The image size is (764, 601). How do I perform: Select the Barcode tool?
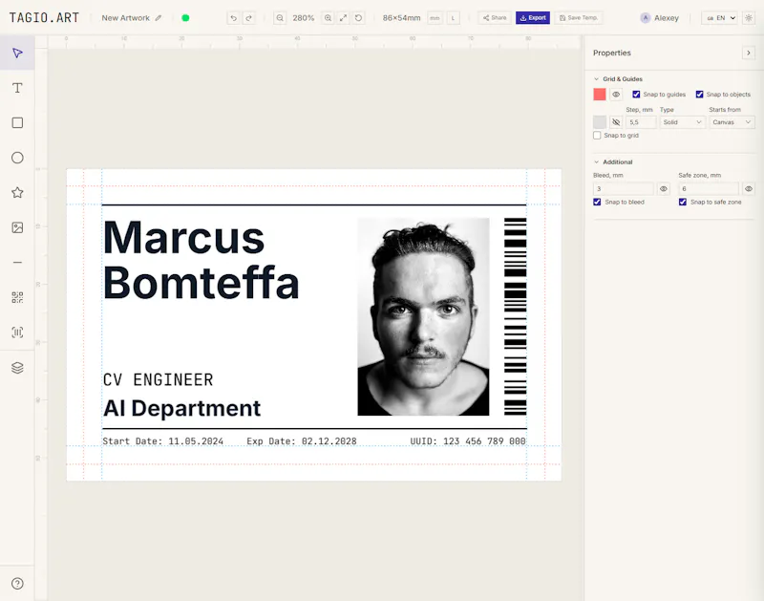tap(17, 333)
